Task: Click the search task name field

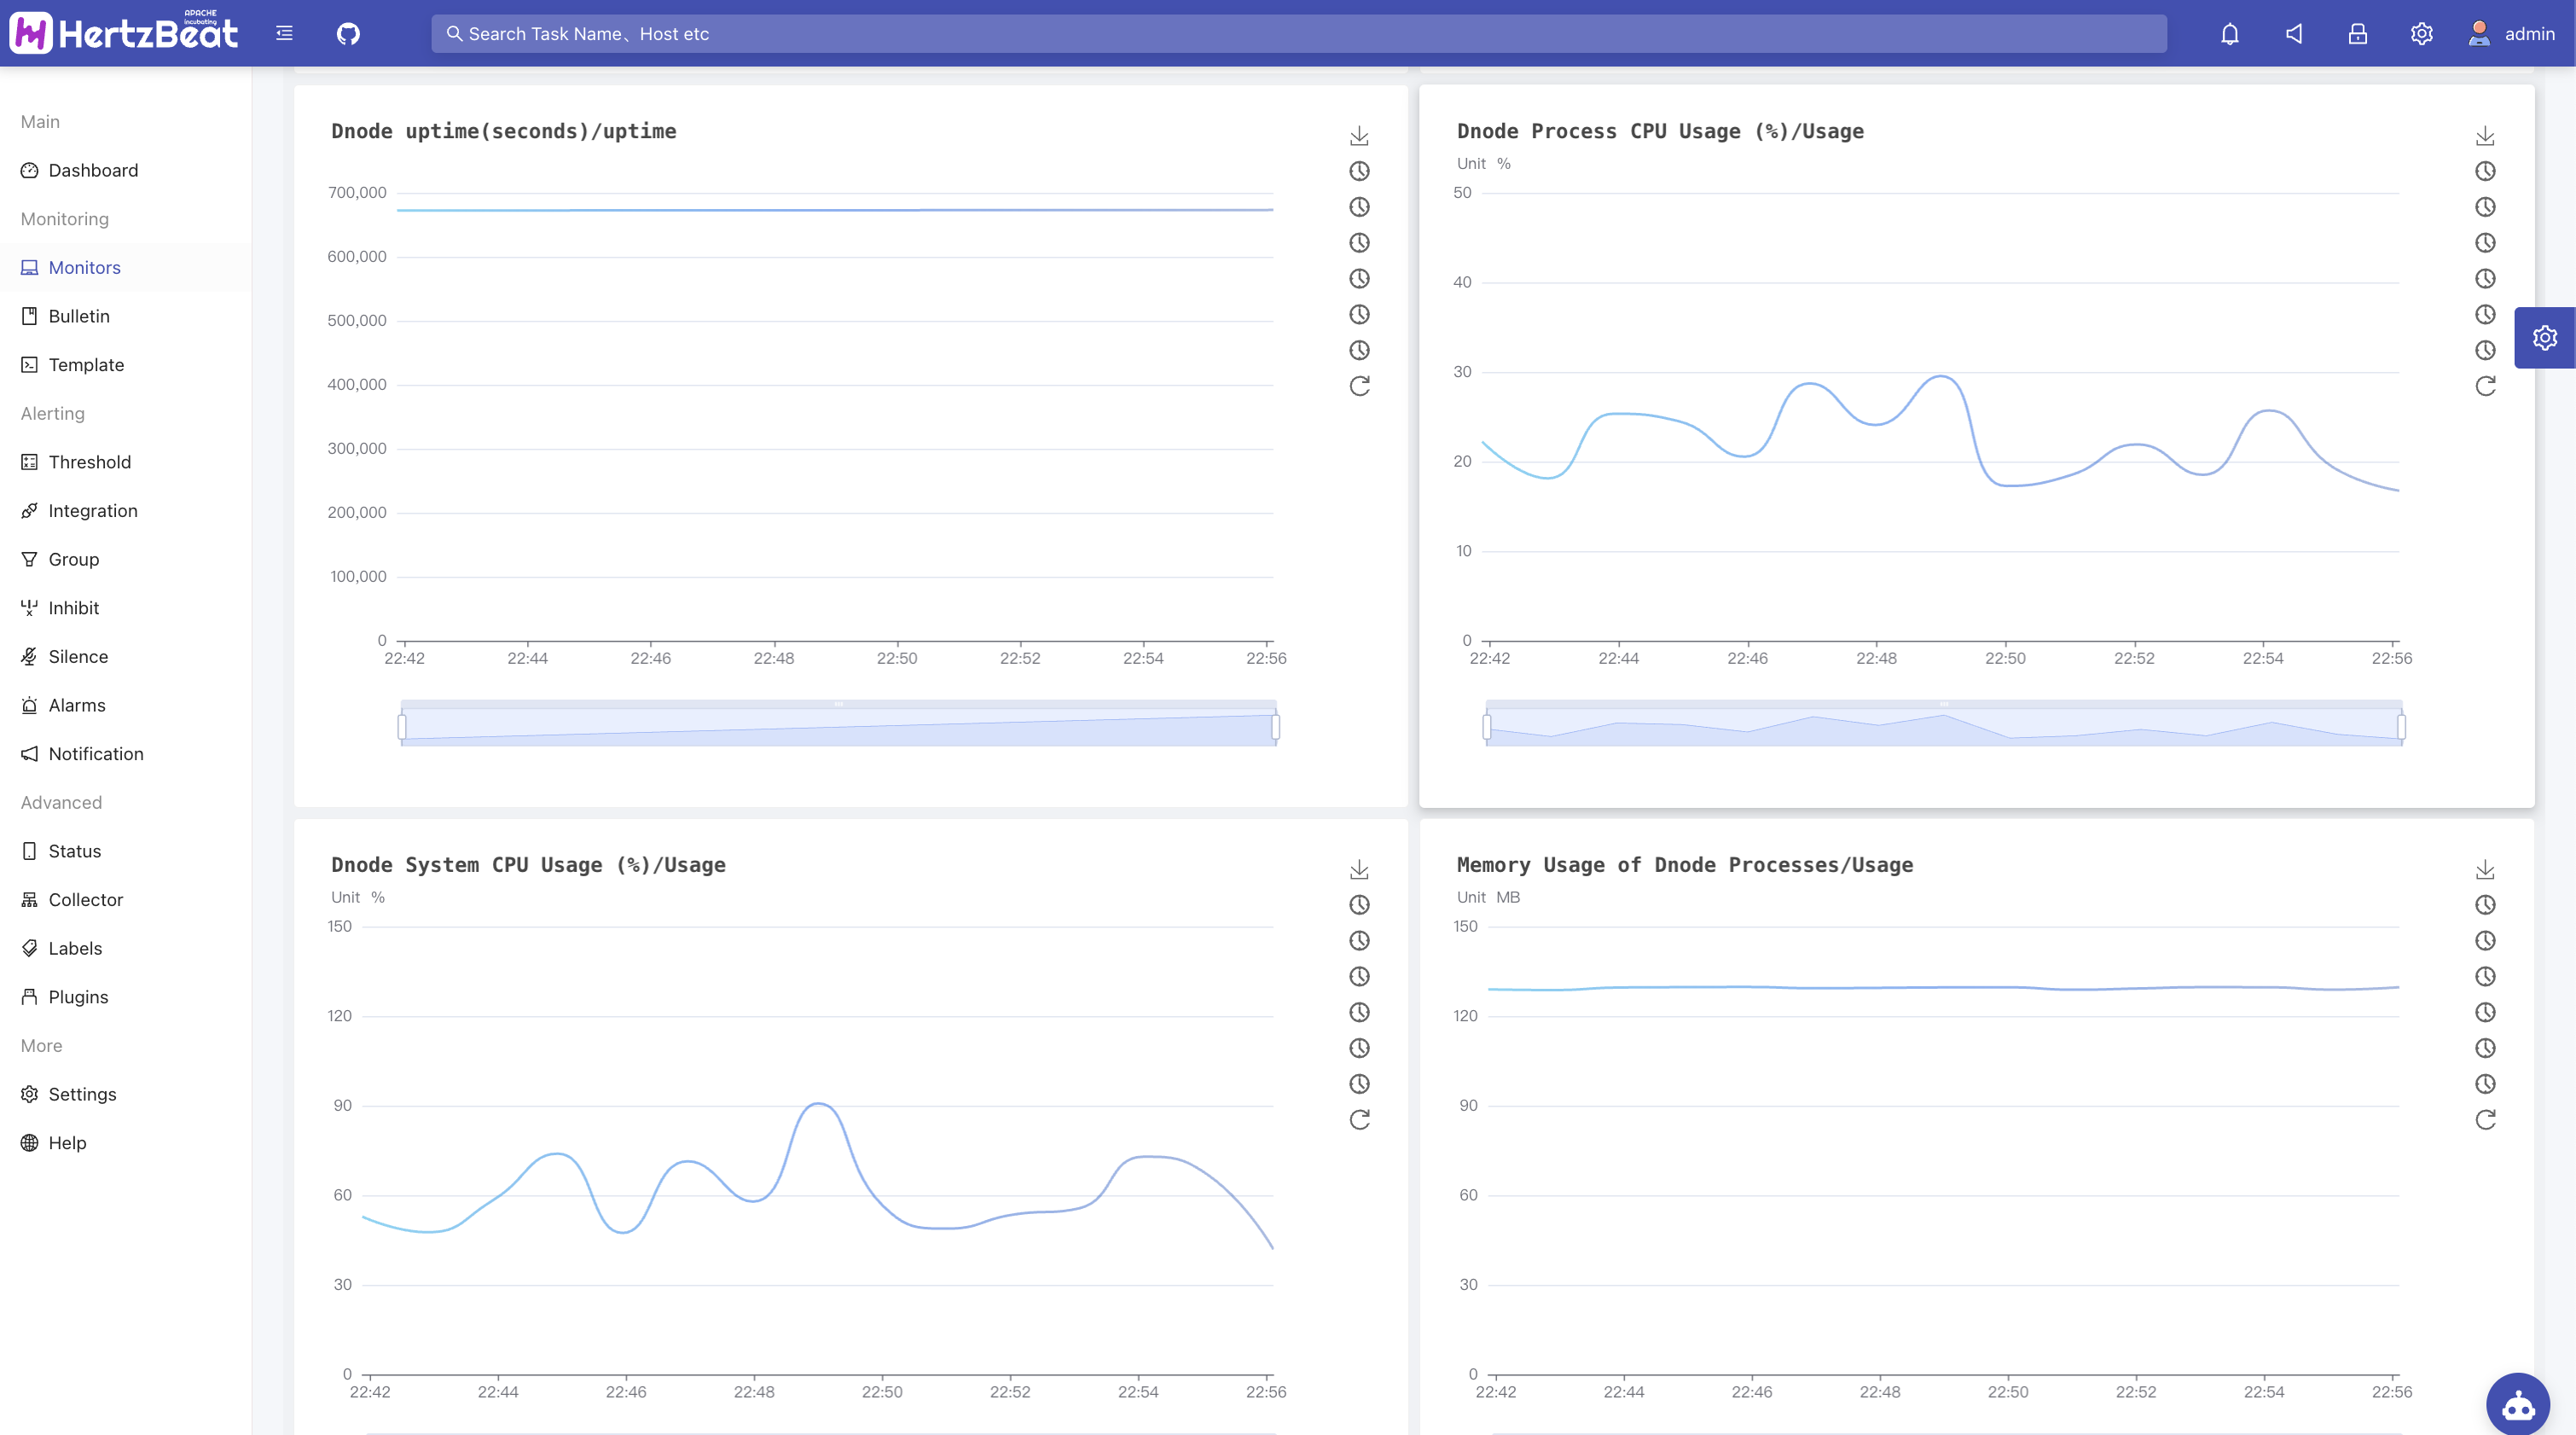Action: [1298, 34]
